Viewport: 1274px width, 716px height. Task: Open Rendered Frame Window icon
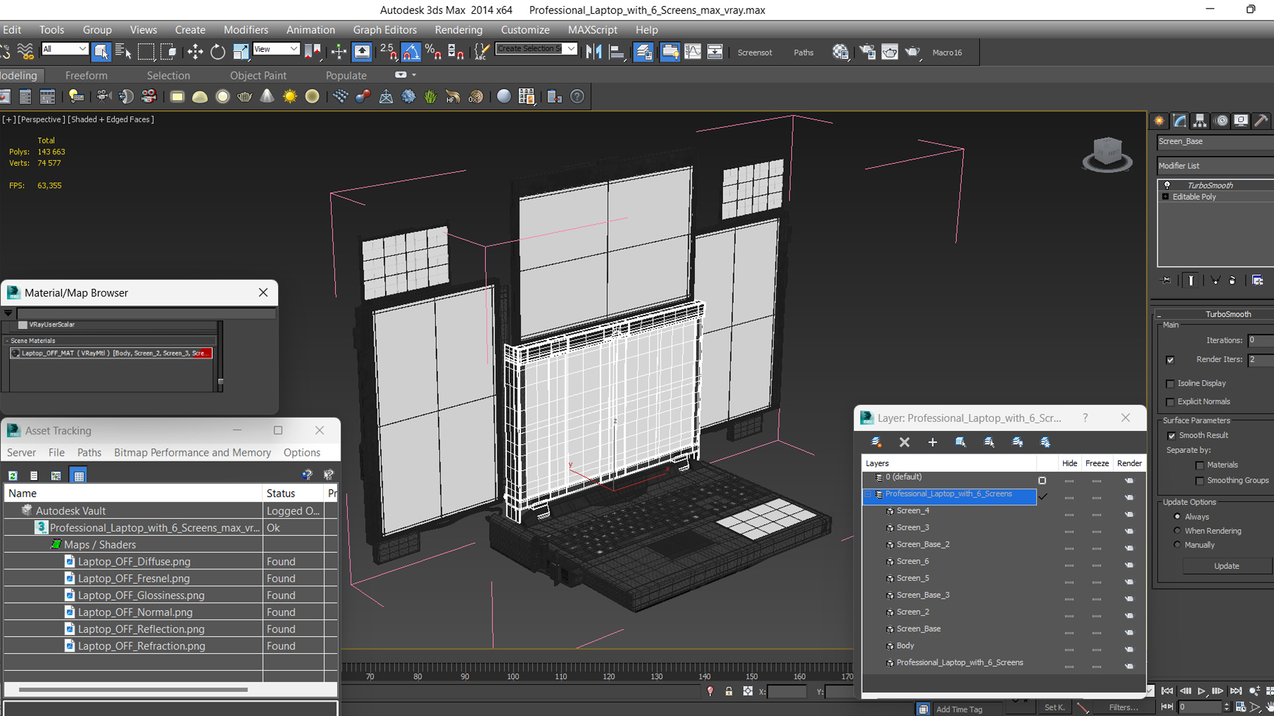(890, 52)
